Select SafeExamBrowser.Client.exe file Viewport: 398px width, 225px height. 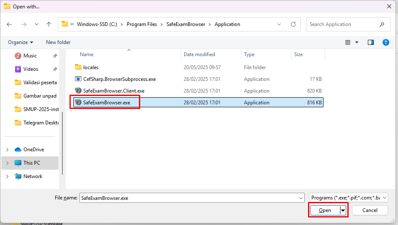198,91
